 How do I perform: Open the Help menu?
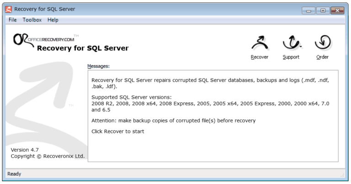tap(53, 20)
